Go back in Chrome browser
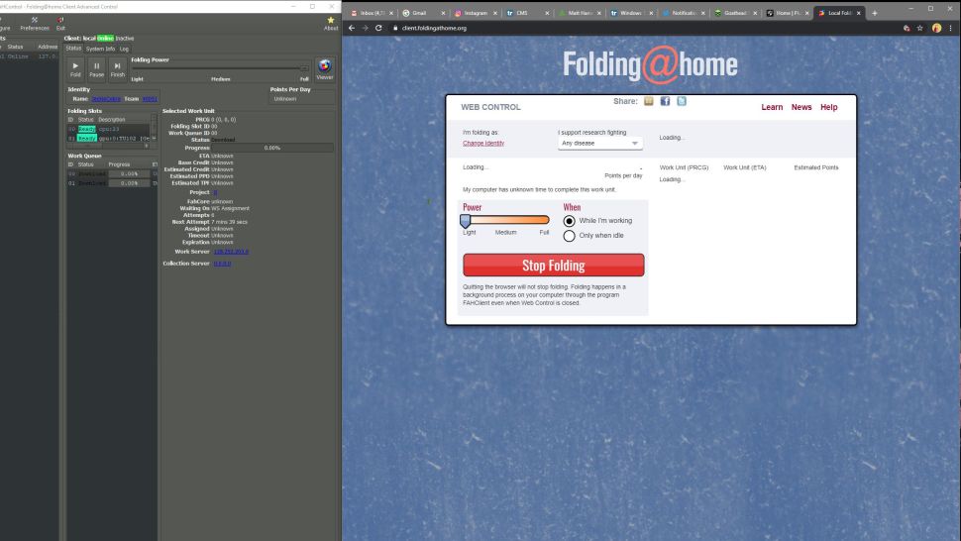The height and width of the screenshot is (541, 961). (352, 28)
